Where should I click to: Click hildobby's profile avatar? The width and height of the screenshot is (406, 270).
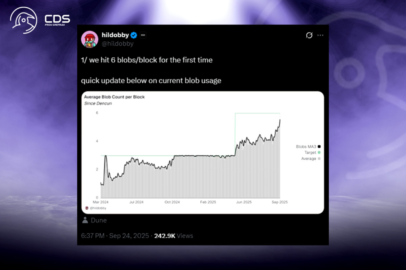click(x=90, y=39)
